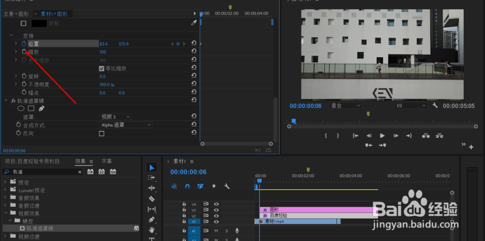The height and width of the screenshot is (241, 485).
Task: Toggle lock on track V4
Action: coord(184,204)
